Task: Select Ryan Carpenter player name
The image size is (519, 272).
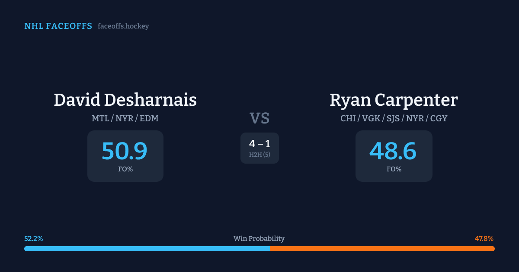Action: pyautogui.click(x=394, y=100)
